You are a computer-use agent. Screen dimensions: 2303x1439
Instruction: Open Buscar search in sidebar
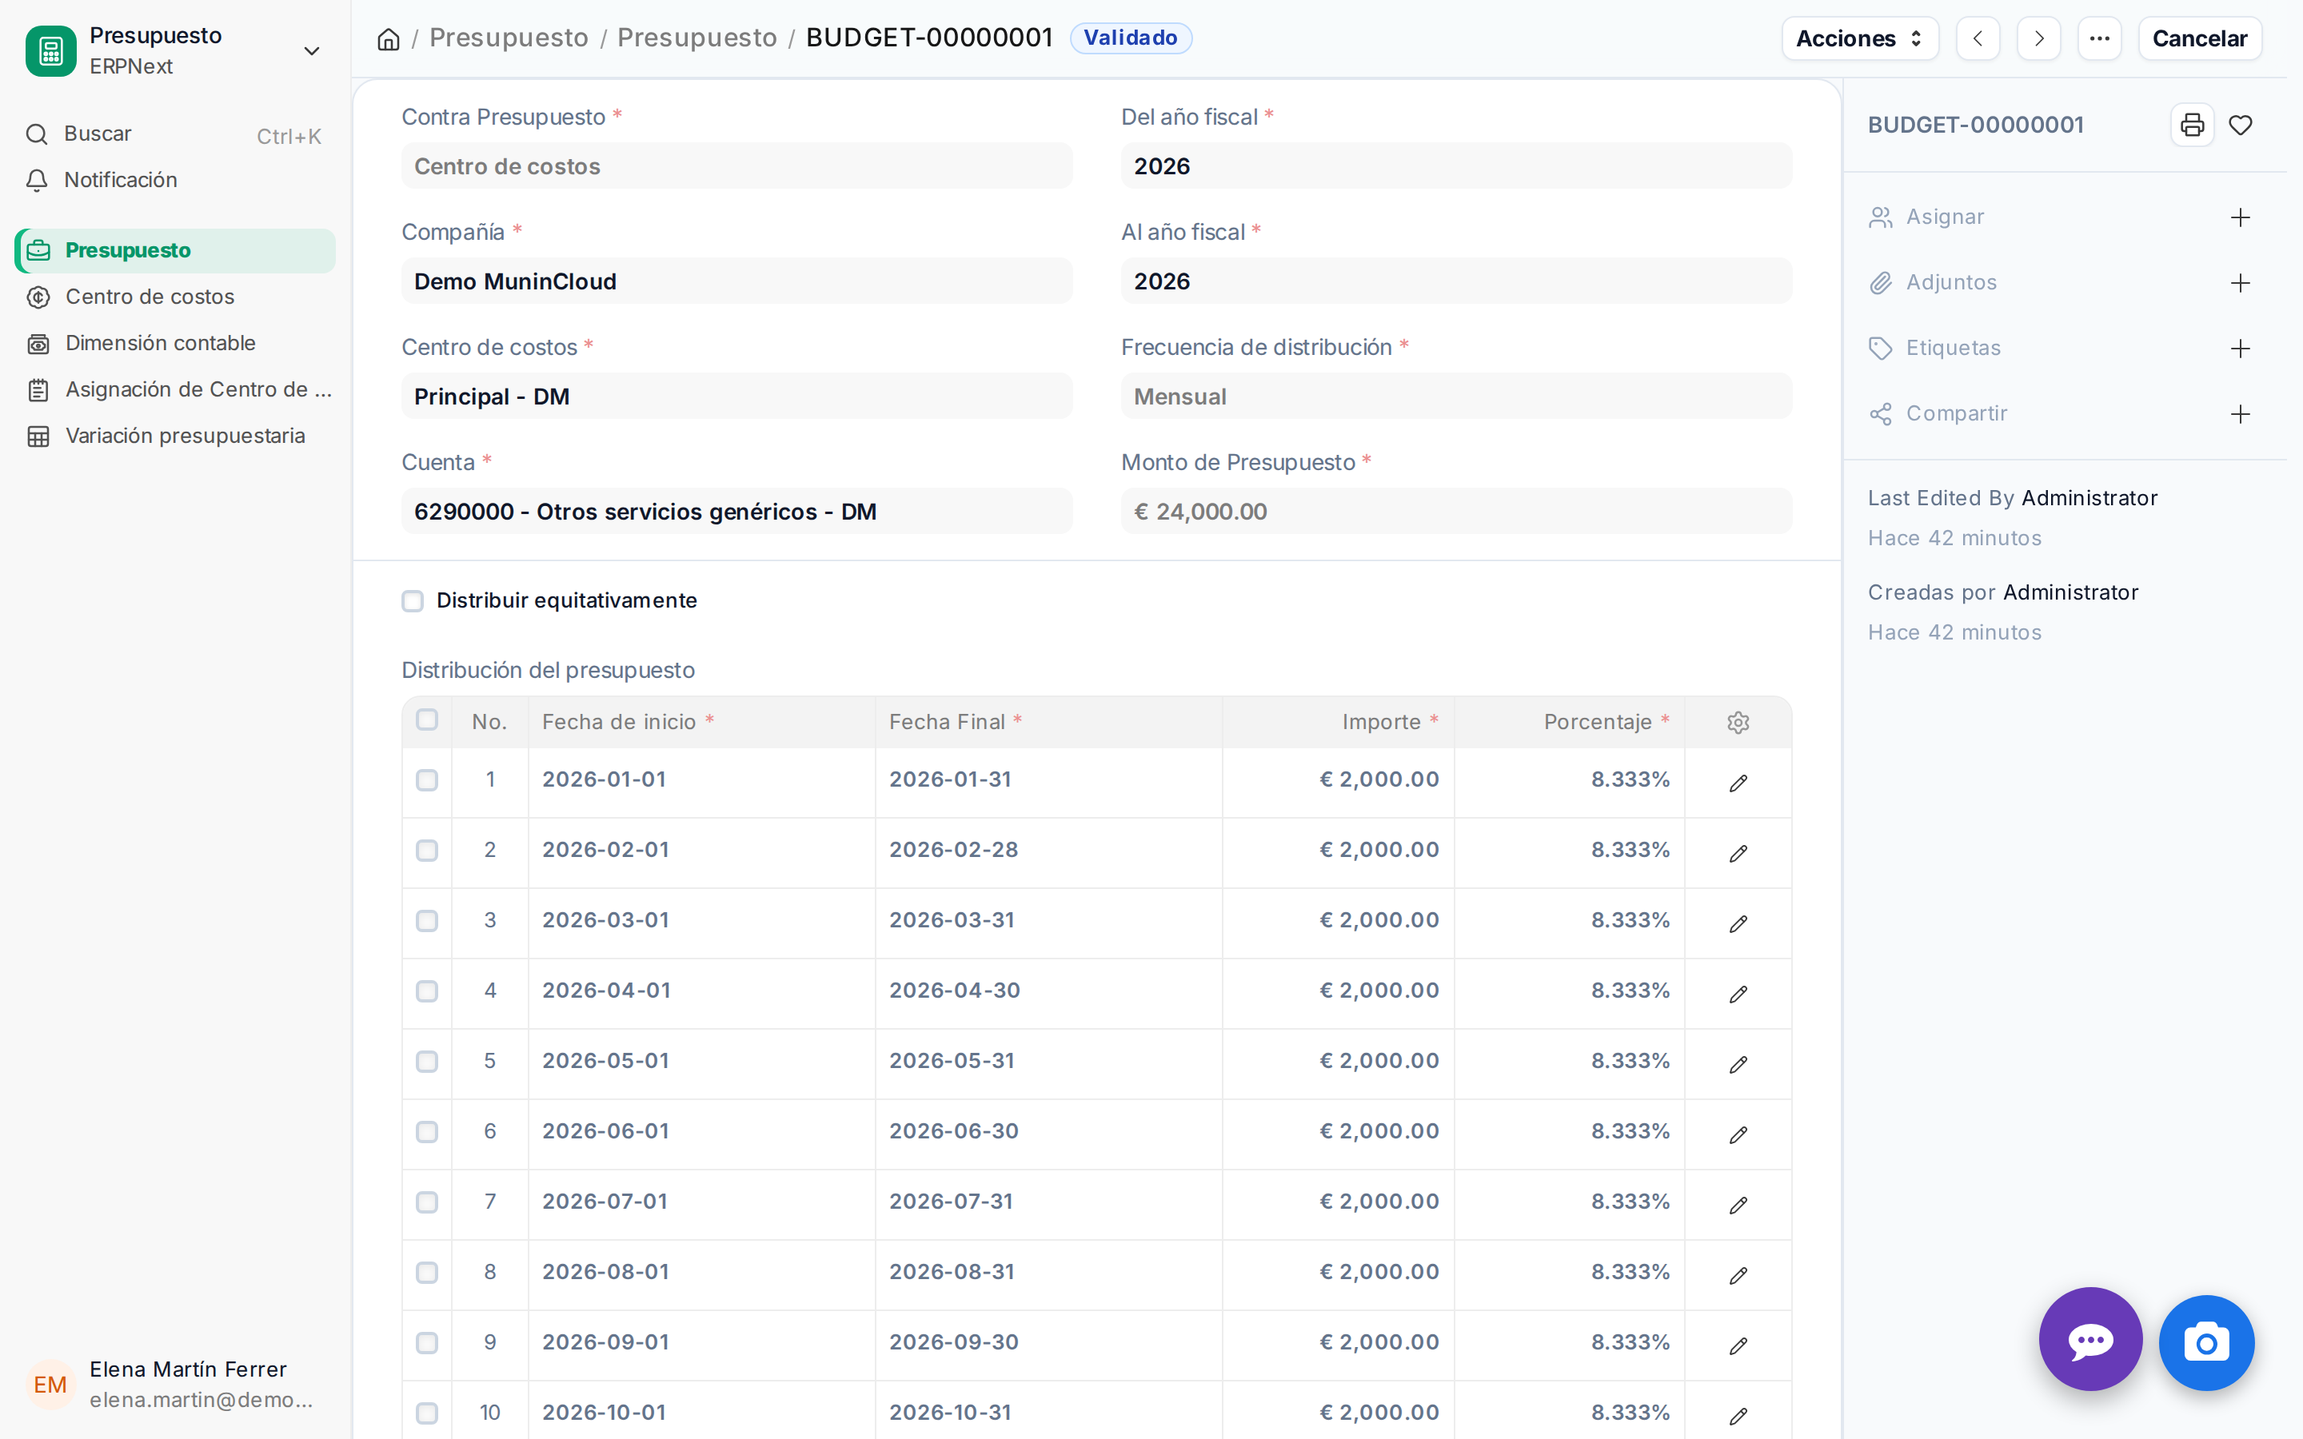(175, 134)
